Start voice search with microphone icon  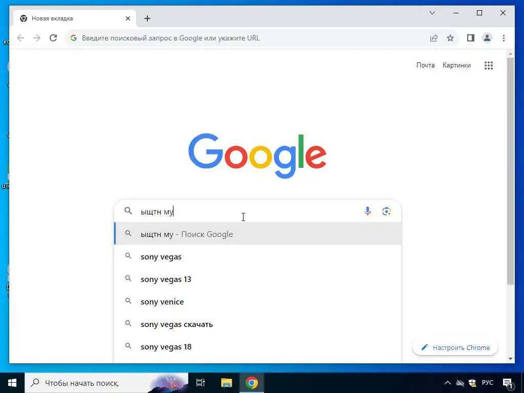[367, 211]
